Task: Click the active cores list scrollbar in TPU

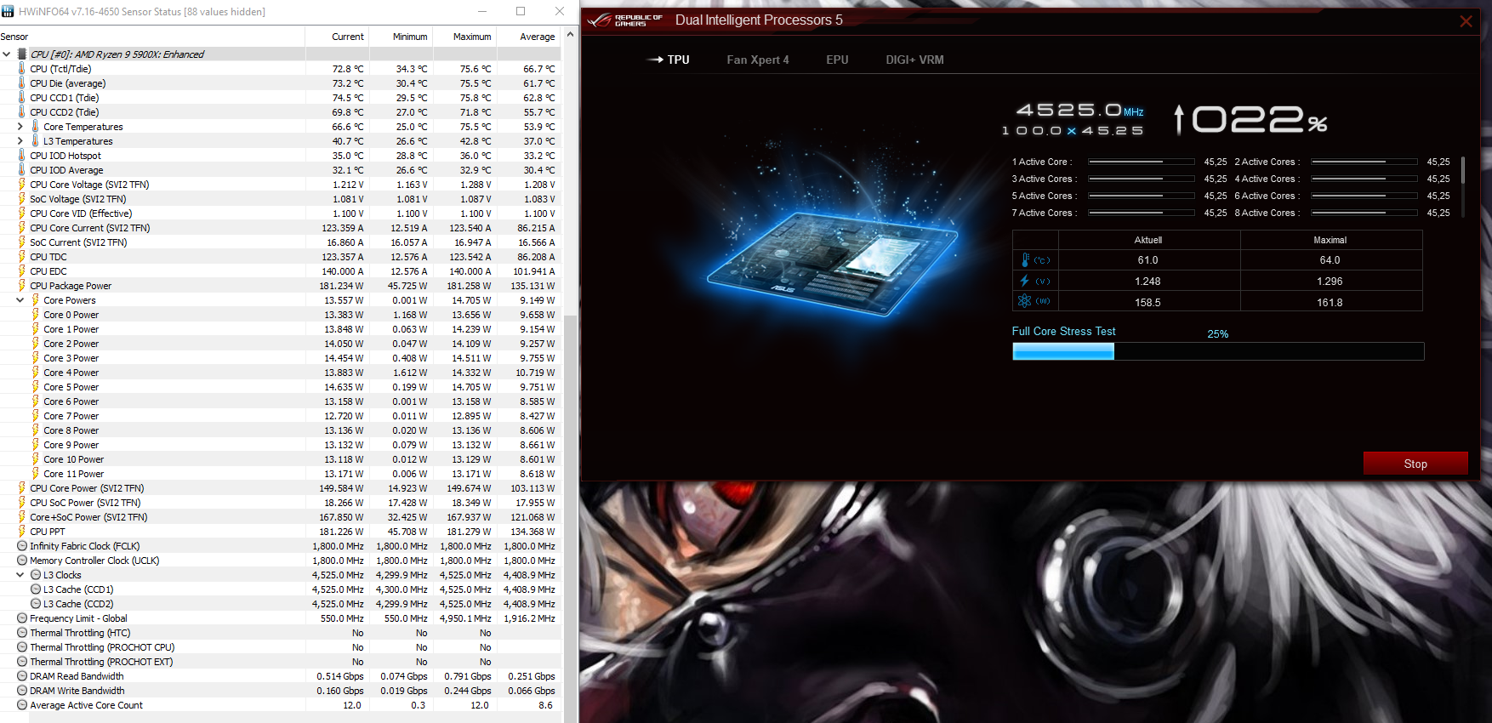Action: (x=1463, y=169)
